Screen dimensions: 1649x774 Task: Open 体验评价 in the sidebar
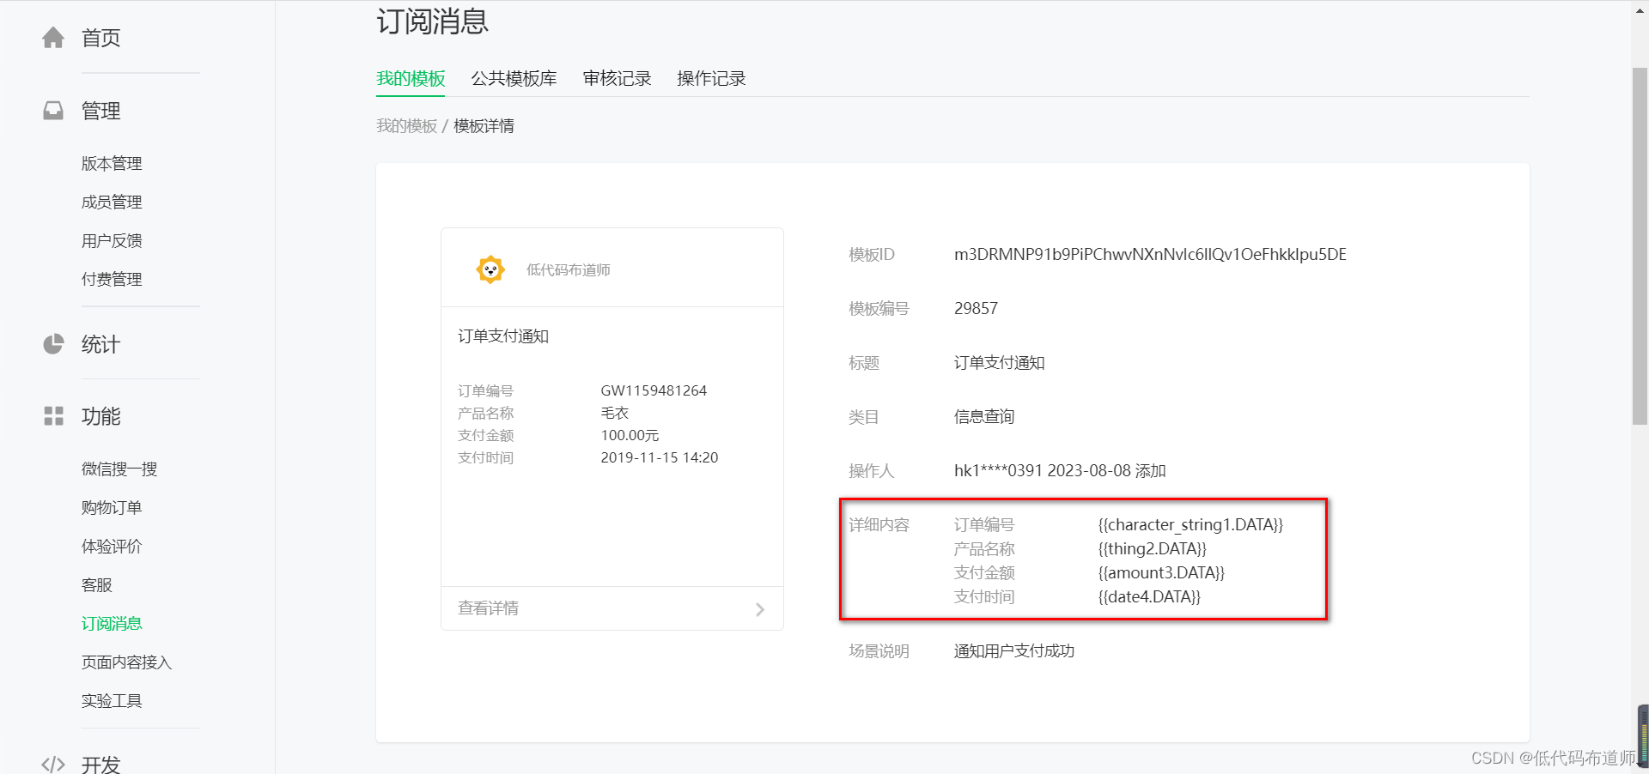[x=112, y=546]
